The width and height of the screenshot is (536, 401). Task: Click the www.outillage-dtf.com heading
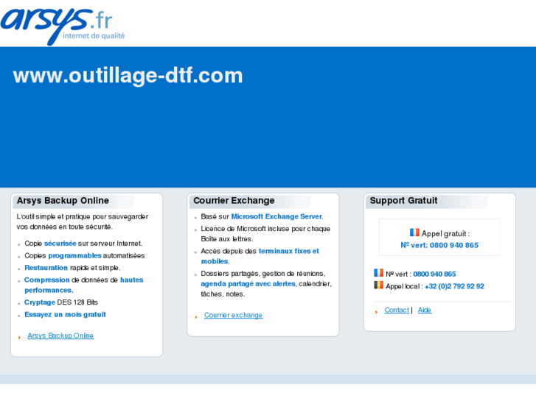(128, 76)
